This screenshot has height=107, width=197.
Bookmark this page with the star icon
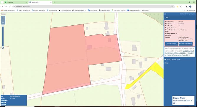coord(172,6)
